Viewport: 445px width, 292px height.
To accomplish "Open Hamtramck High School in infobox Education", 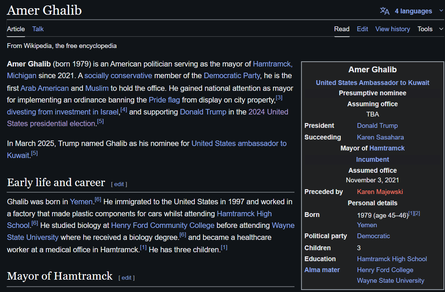I will click(392, 259).
